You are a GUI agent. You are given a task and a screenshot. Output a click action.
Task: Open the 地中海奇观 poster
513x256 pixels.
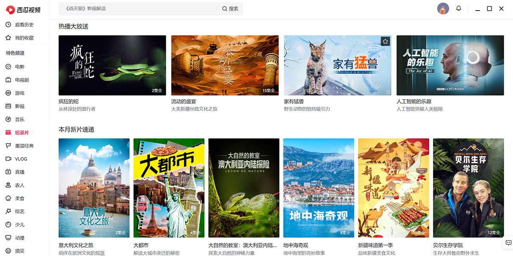pos(318,188)
